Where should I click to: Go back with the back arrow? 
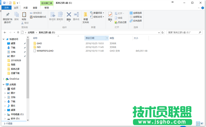pos(5,33)
